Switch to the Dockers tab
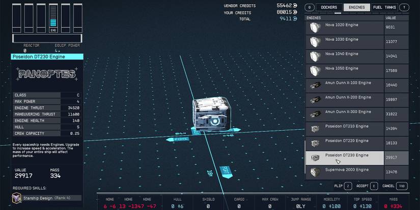Viewport: 420px width, 210px height. [x=328, y=8]
